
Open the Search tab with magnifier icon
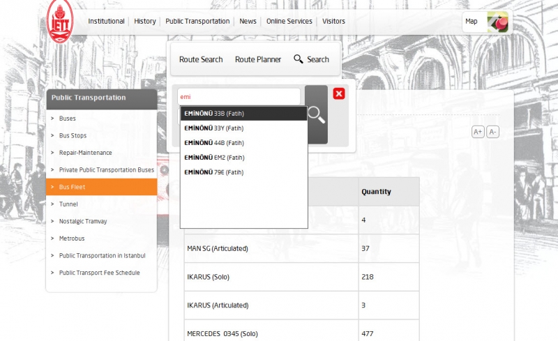pos(311,59)
